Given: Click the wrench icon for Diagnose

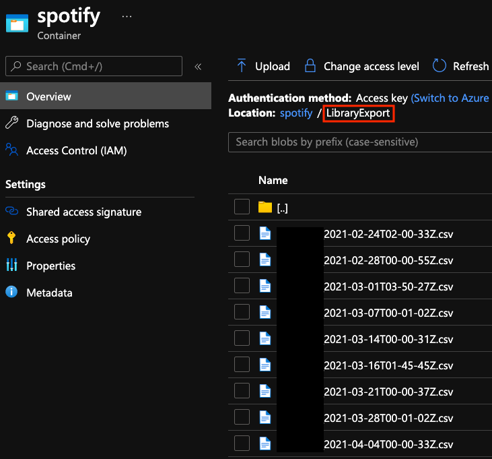Looking at the screenshot, I should [12, 123].
